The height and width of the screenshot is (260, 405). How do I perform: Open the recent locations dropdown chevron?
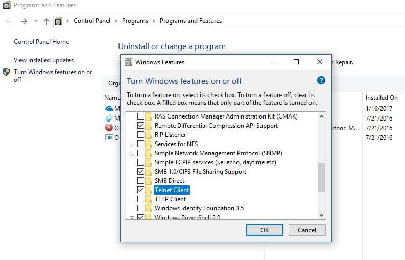click(x=36, y=21)
